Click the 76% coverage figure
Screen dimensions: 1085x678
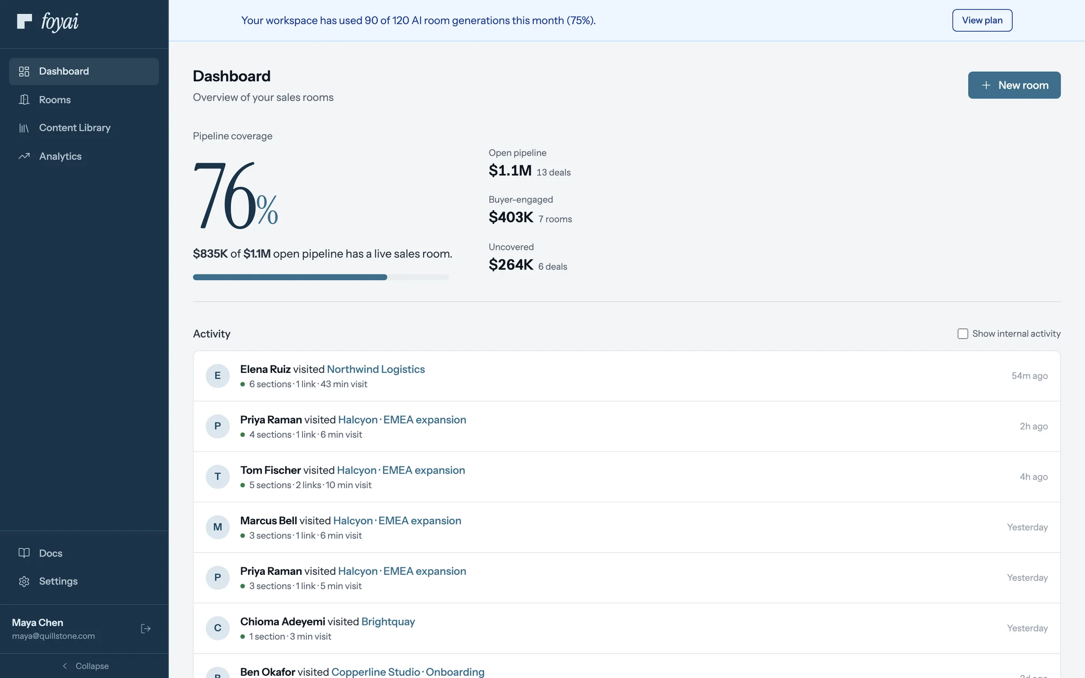click(235, 195)
